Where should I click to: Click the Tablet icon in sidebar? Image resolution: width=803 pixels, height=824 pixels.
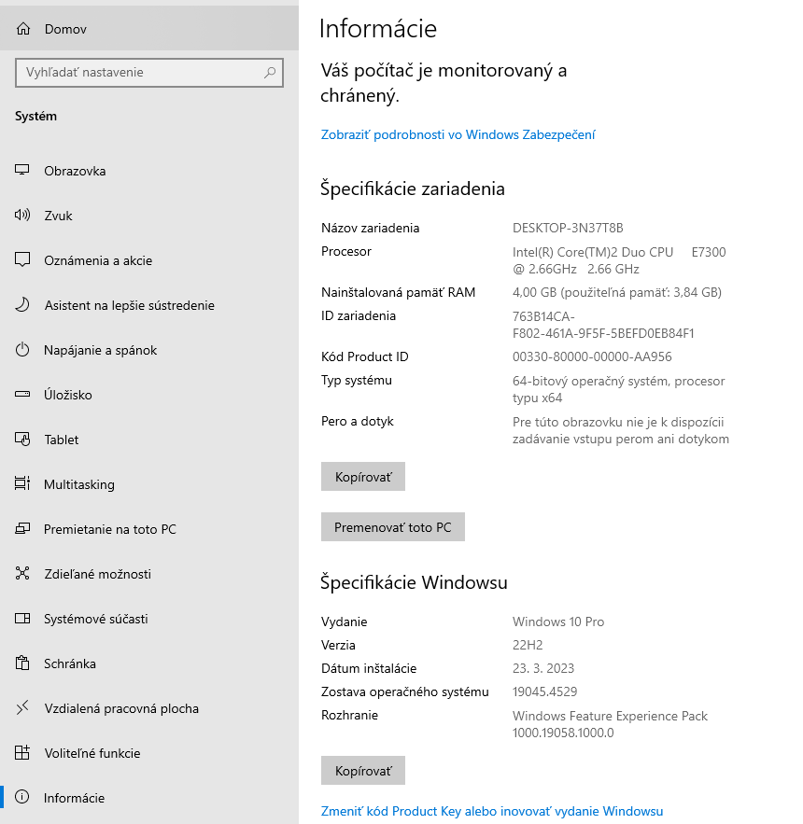pyautogui.click(x=23, y=440)
